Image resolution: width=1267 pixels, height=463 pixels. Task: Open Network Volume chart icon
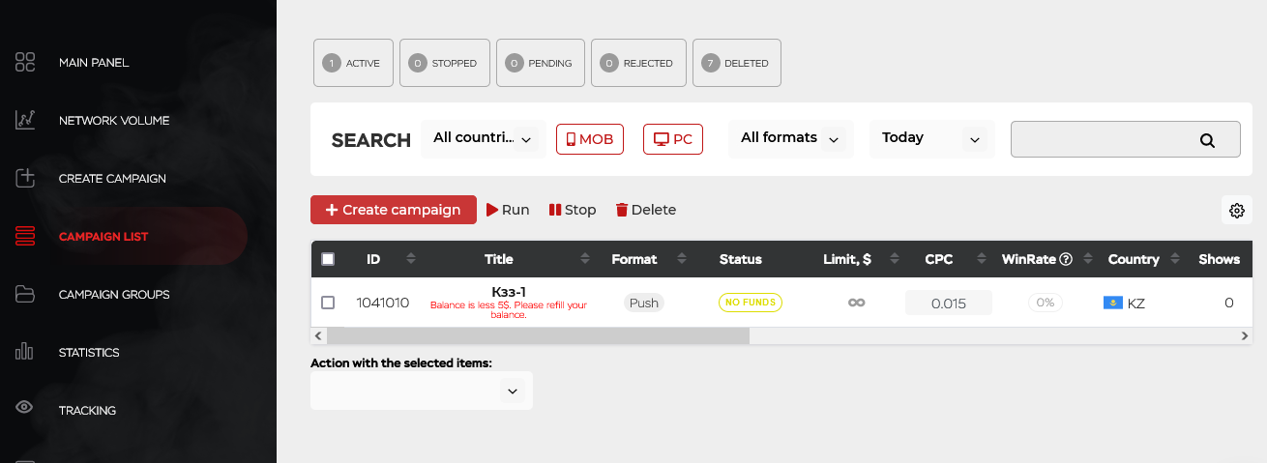25,120
